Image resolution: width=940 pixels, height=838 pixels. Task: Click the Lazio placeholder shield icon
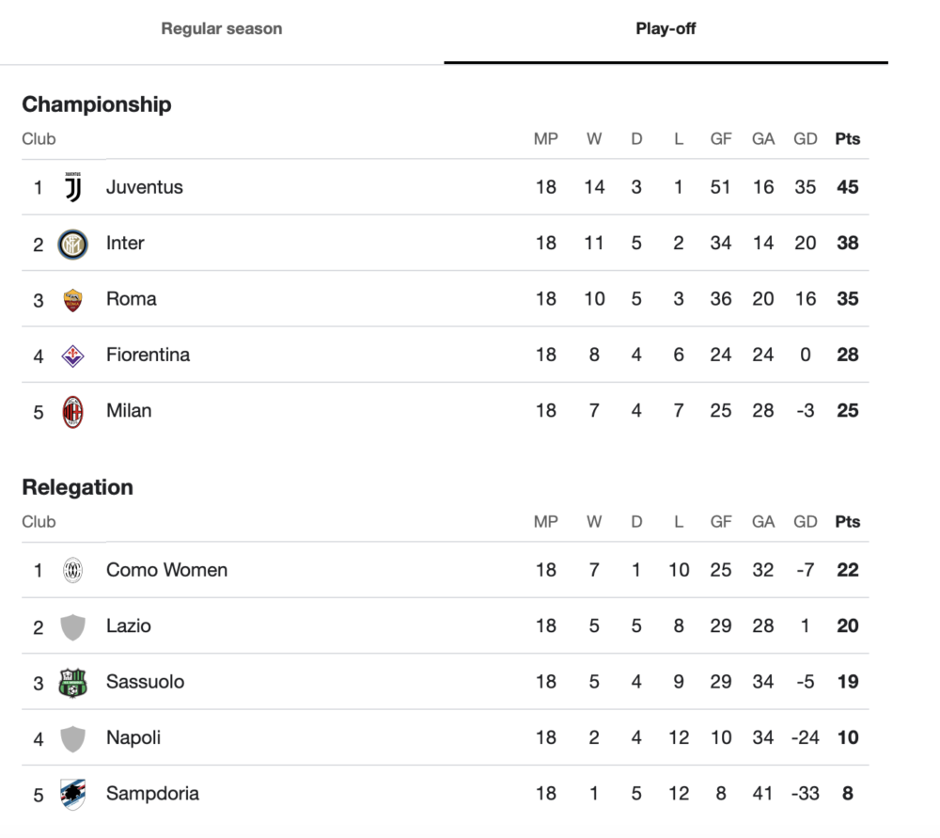72,626
